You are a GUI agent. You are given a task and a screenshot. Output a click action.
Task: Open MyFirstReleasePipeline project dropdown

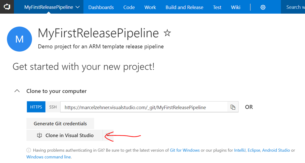52,7
